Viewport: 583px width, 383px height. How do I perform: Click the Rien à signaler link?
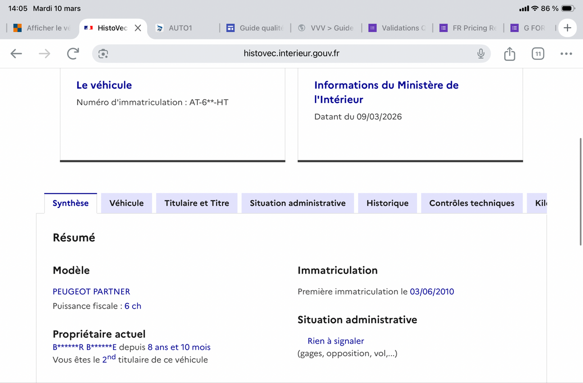336,341
